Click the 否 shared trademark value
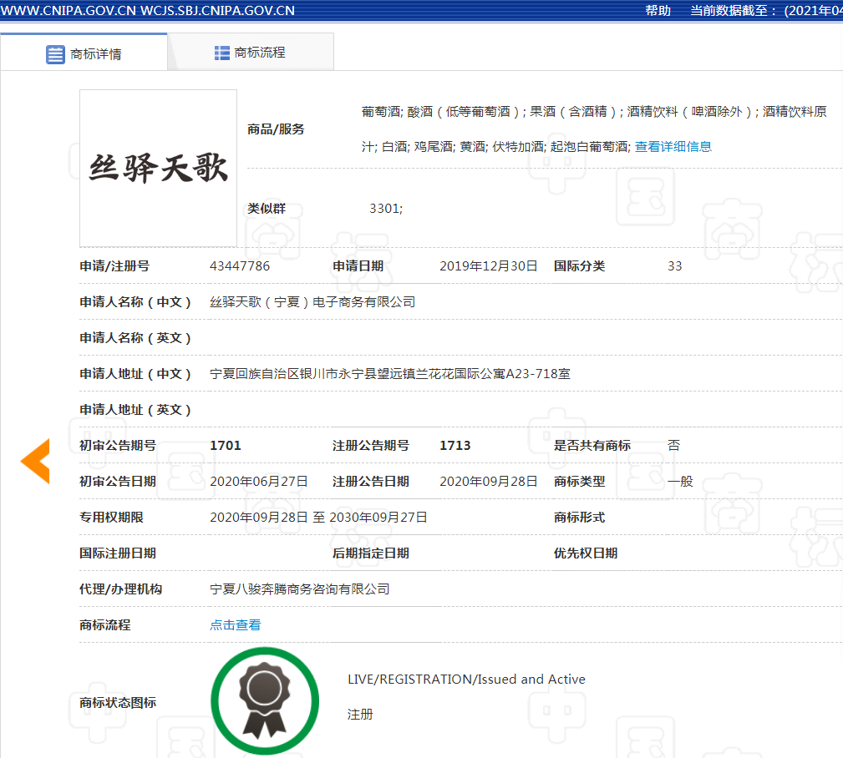The height and width of the screenshot is (758, 843). click(x=673, y=445)
